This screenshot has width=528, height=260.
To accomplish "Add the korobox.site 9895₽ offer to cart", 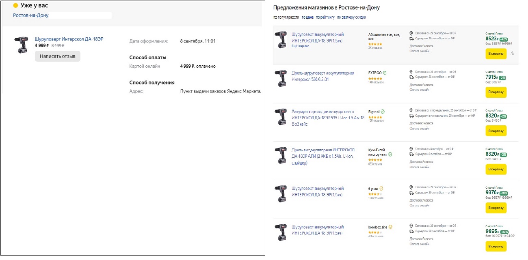I will (x=496, y=246).
